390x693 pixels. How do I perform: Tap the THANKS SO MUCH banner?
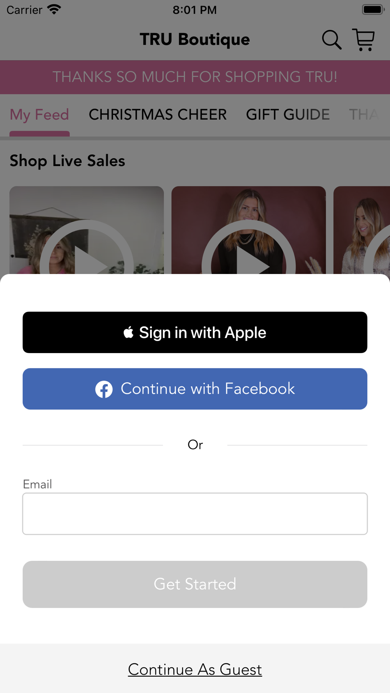click(195, 77)
